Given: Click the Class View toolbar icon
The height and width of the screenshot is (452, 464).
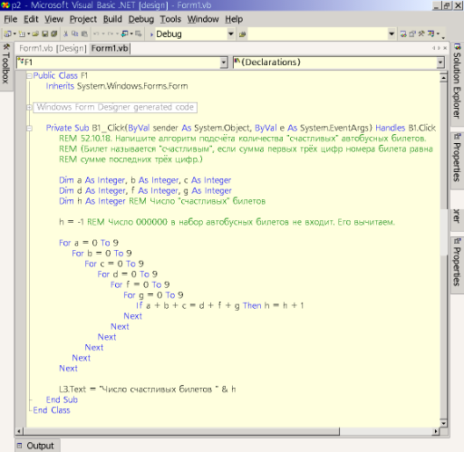Looking at the screenshot, I should 430,34.
